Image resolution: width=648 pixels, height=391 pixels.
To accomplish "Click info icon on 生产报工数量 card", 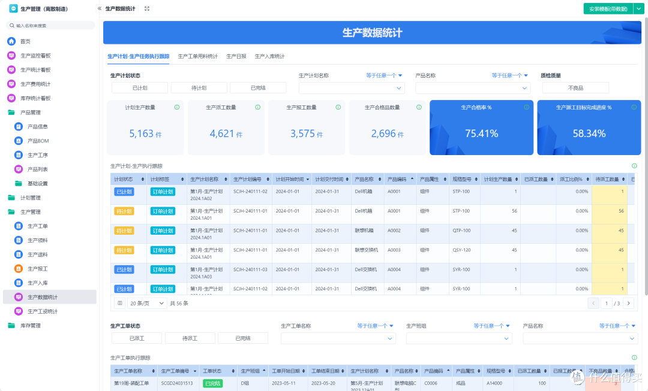I will coord(338,107).
